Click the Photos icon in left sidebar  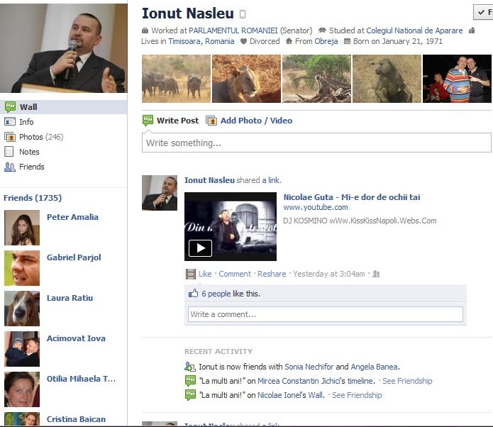[10, 137]
